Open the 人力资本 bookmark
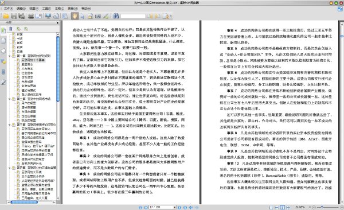Viewport: 344px width, 210px height. 27,69
